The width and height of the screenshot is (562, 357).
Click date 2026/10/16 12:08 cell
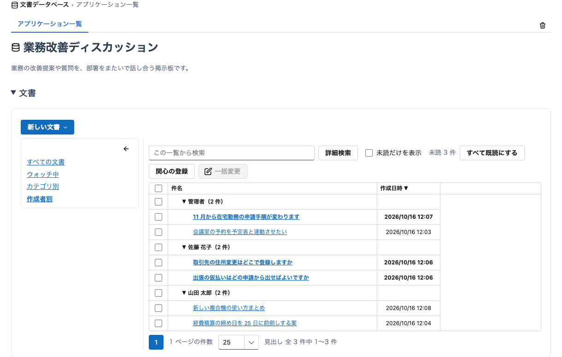point(409,308)
